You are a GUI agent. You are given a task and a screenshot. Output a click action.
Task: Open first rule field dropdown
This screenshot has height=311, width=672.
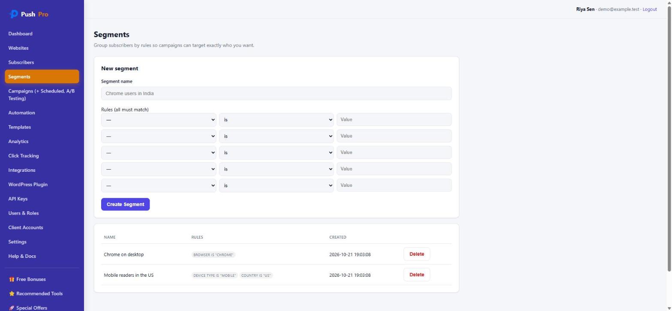click(159, 120)
